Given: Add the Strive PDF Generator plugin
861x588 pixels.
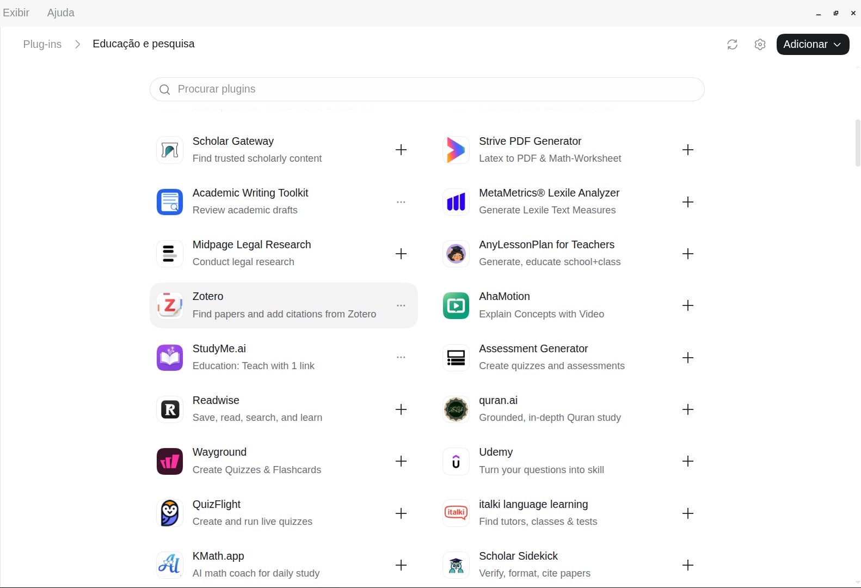Looking at the screenshot, I should (x=688, y=150).
